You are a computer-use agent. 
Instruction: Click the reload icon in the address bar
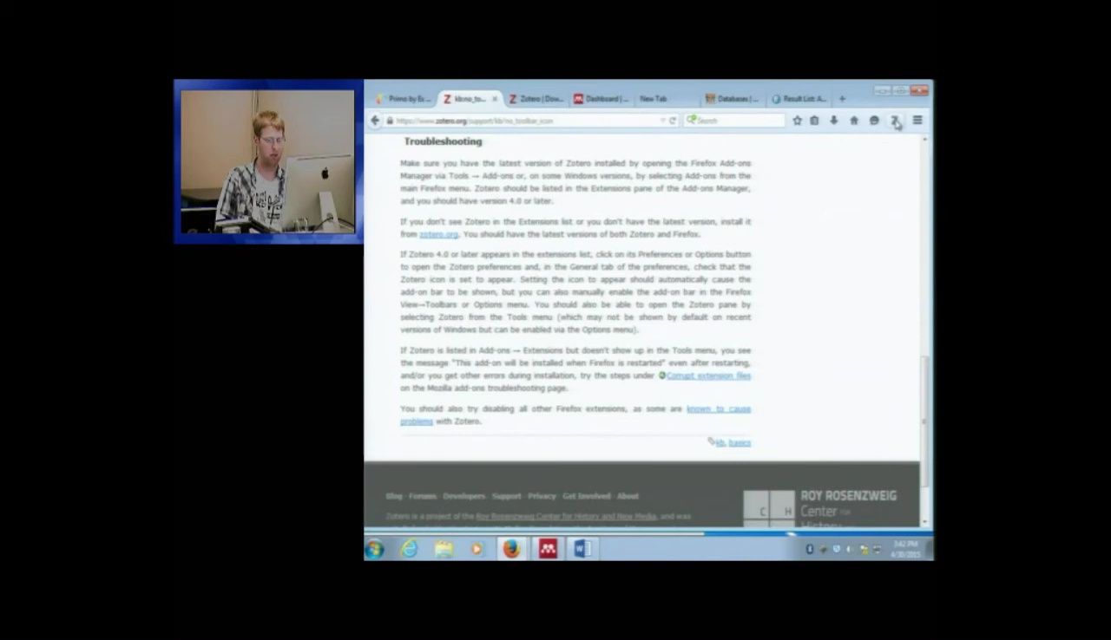pos(673,121)
